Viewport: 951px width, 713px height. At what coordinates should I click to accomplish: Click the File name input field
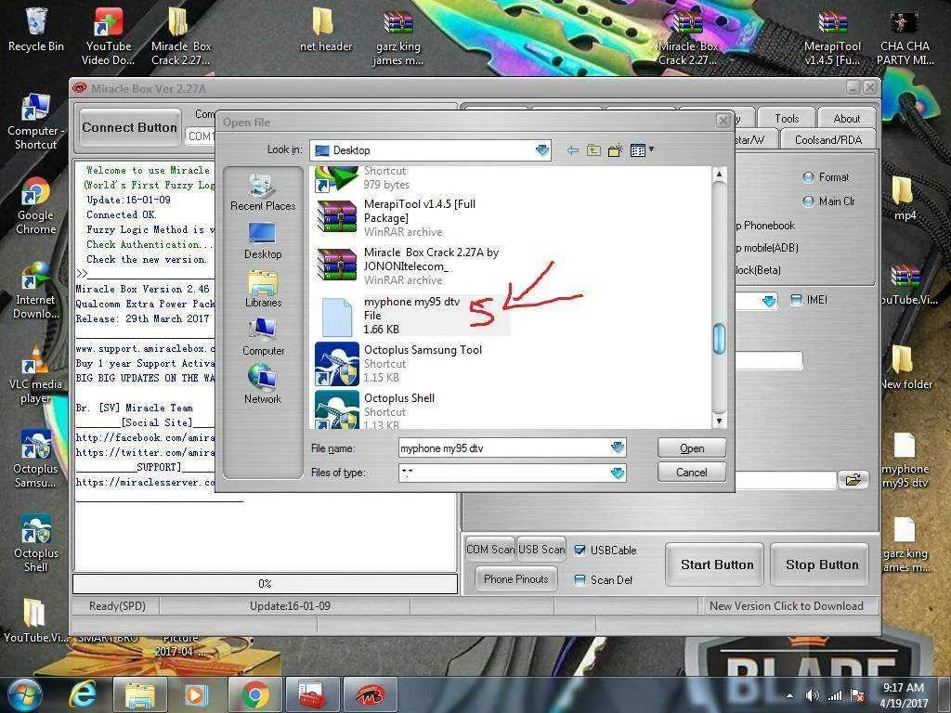(x=503, y=448)
